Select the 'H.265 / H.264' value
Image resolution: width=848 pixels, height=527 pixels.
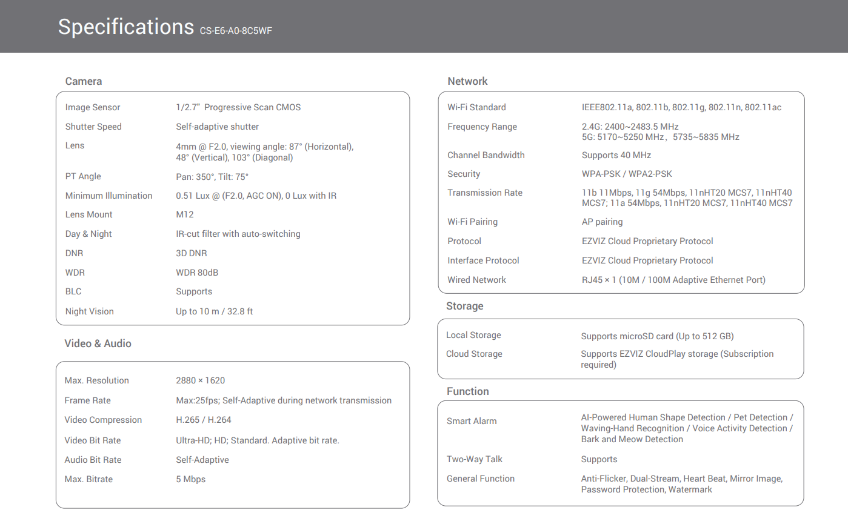tap(204, 420)
